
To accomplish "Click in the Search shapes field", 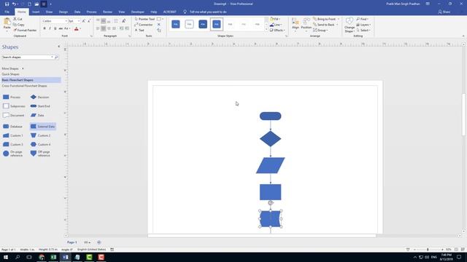I will coord(27,57).
